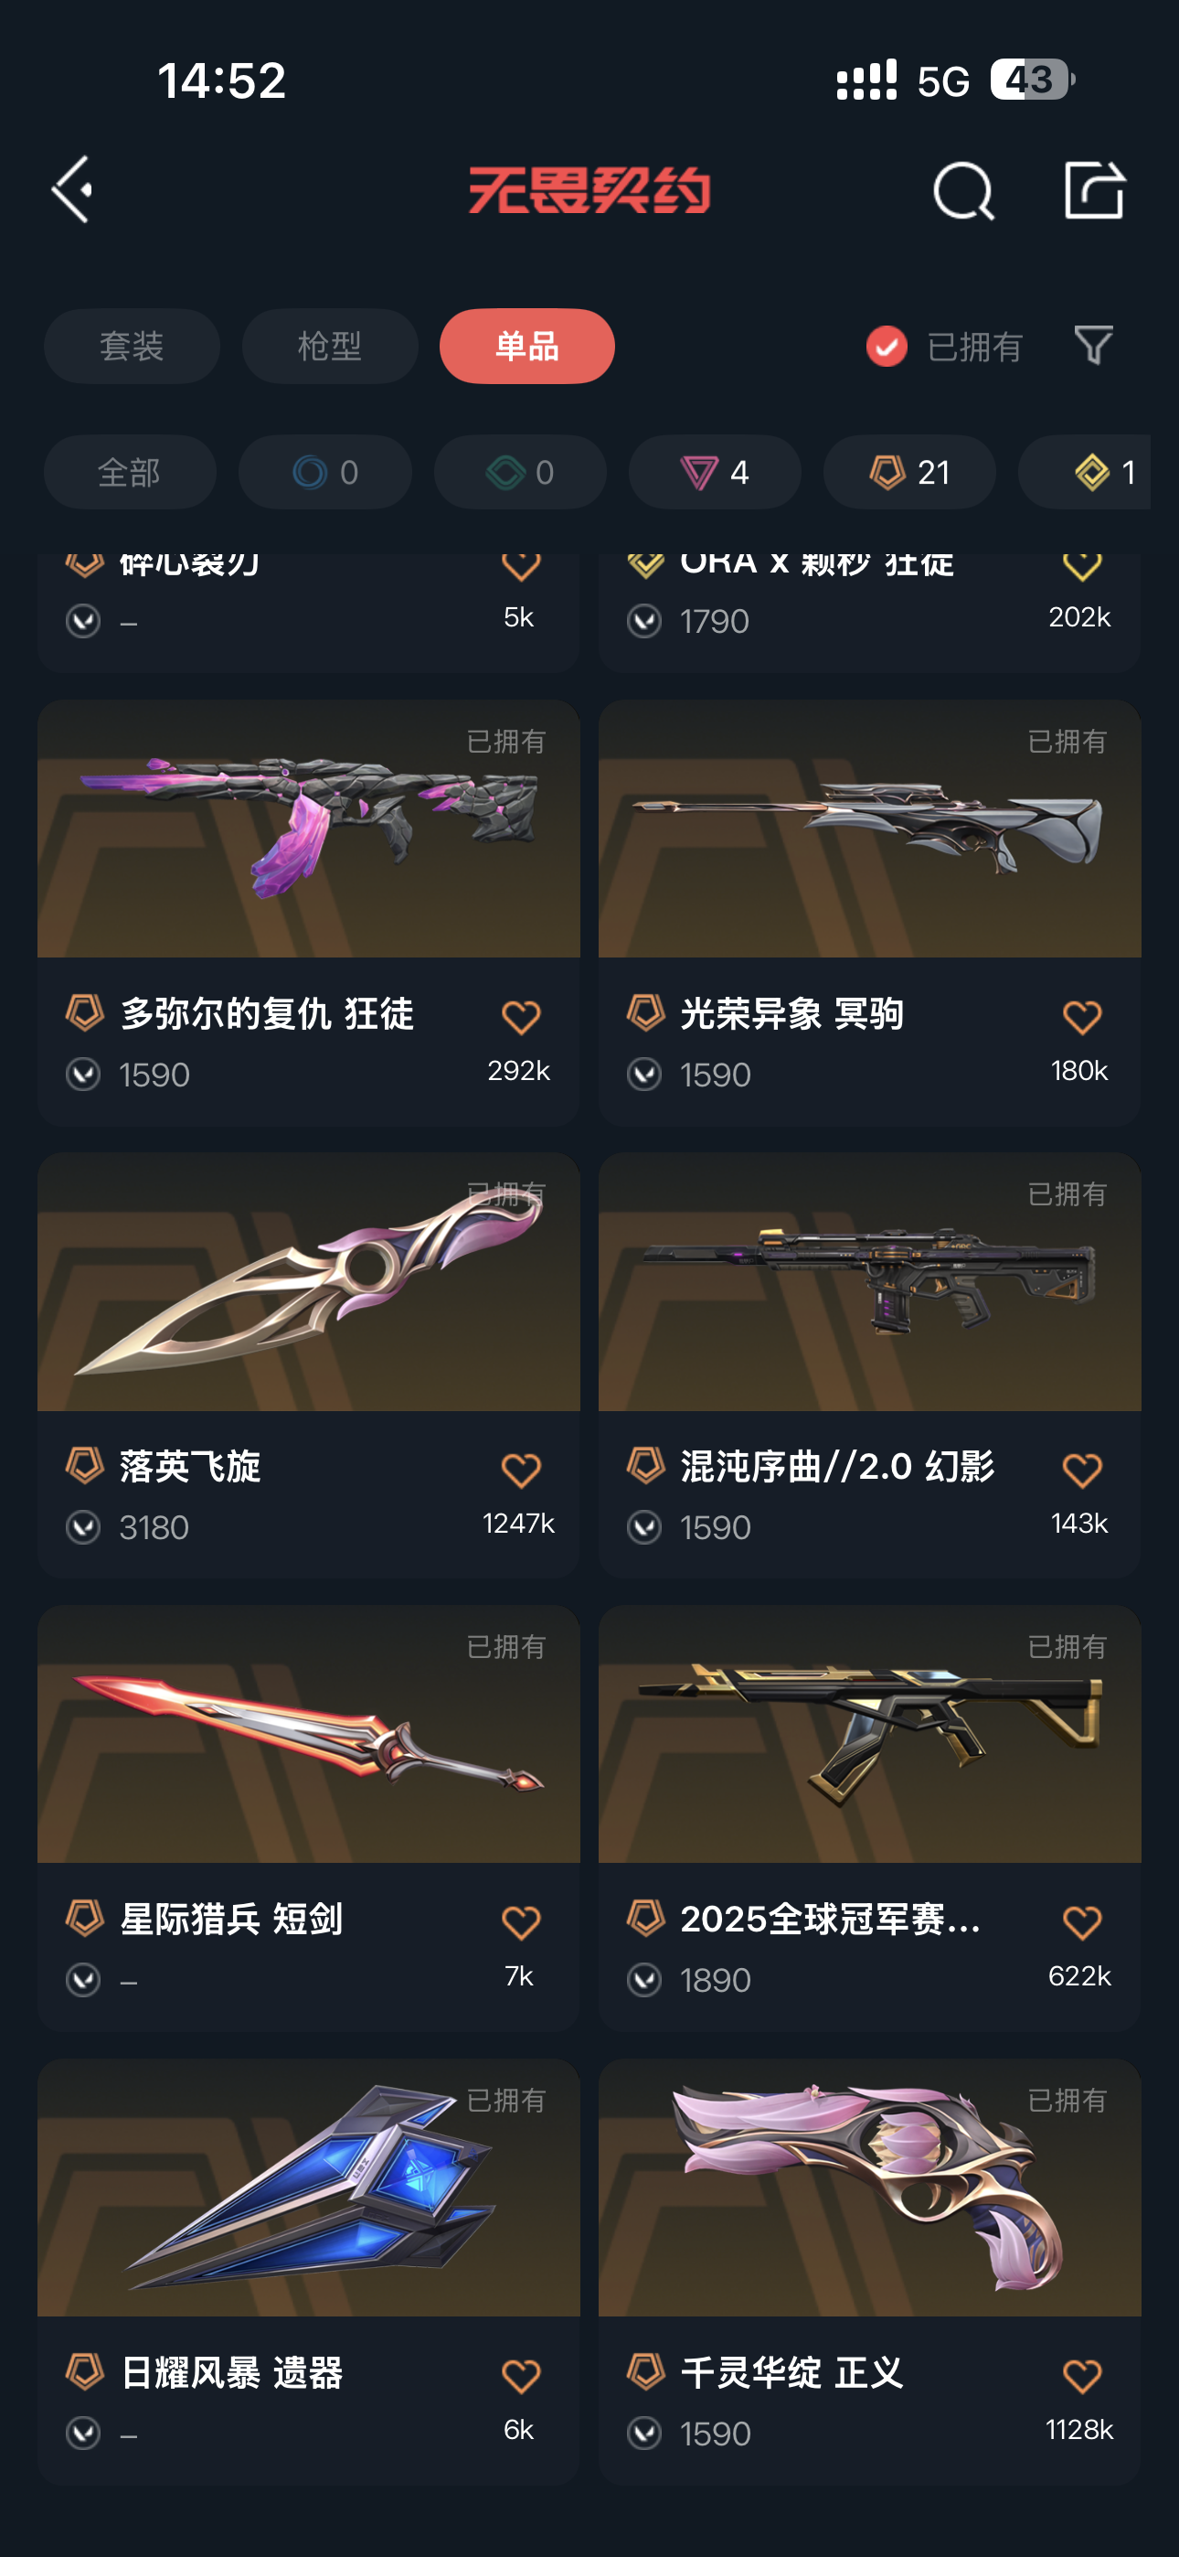Tap the back arrow icon
The image size is (1179, 2557).
71,188
